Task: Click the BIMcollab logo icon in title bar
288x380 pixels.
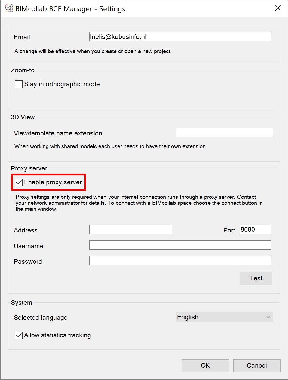Action: 9,8
